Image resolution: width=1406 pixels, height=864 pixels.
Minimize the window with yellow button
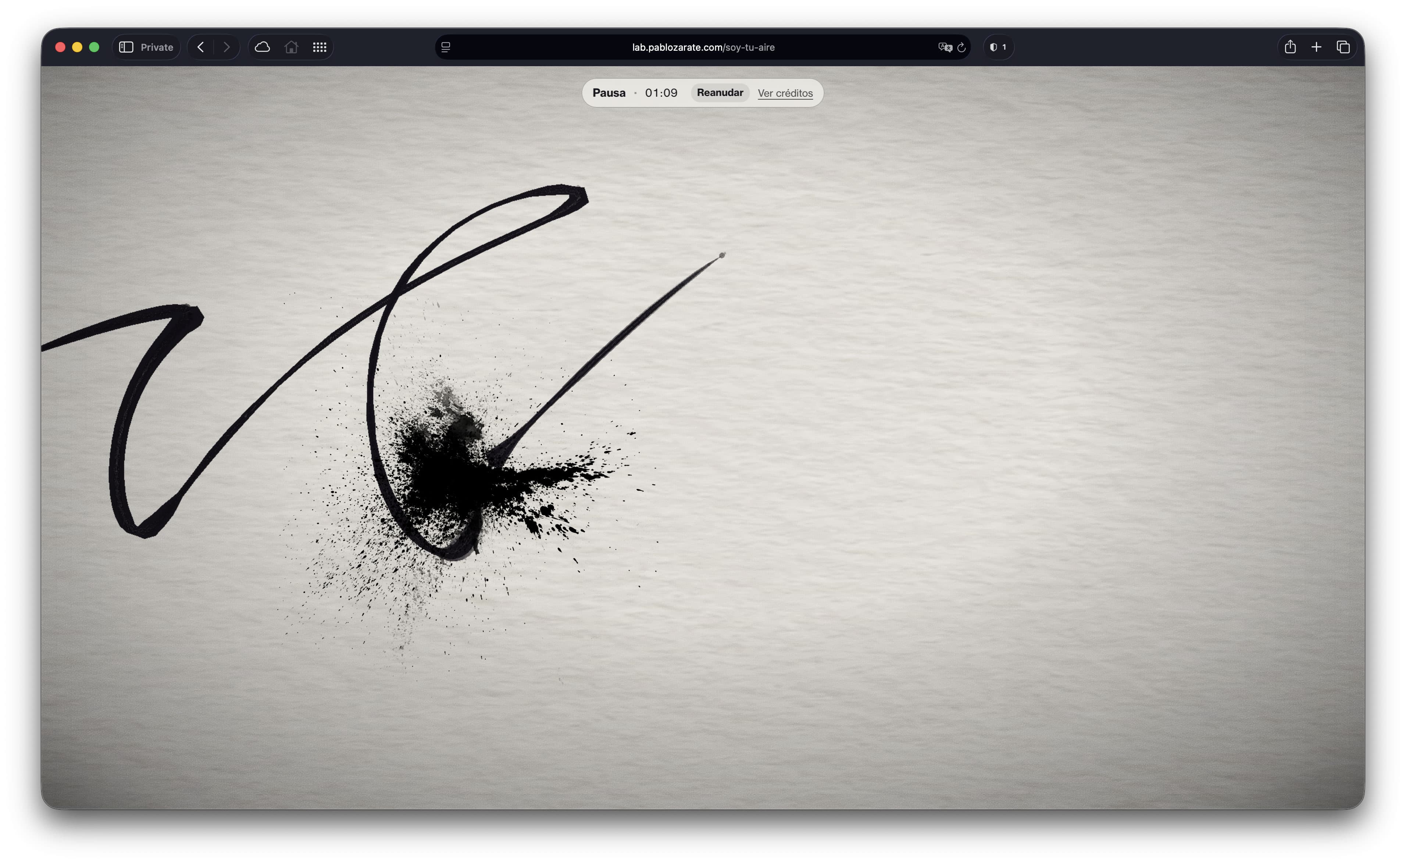[x=77, y=47]
